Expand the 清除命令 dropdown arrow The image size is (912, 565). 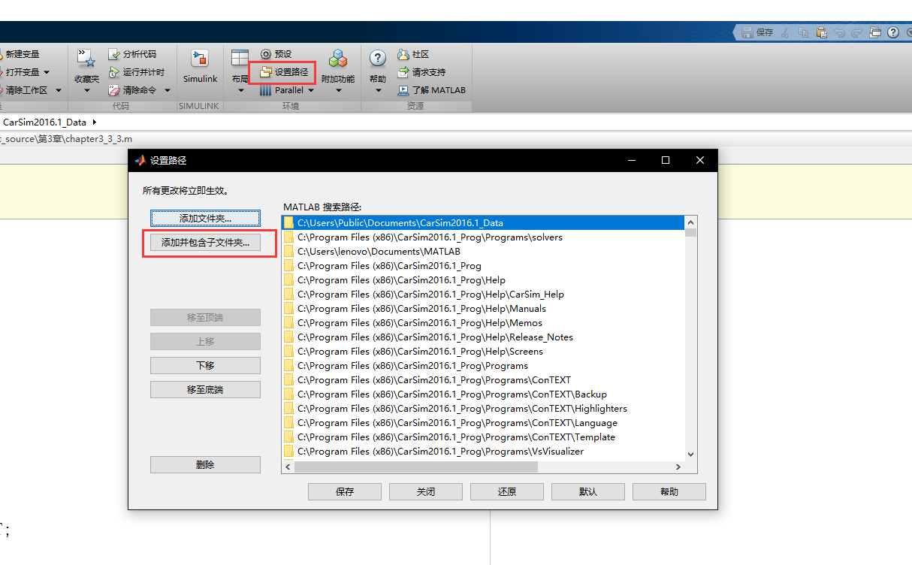coord(168,90)
